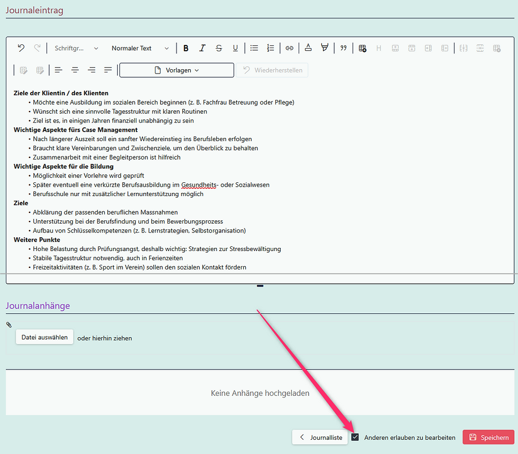Toggle bold formatting
518x454 pixels.
click(186, 48)
